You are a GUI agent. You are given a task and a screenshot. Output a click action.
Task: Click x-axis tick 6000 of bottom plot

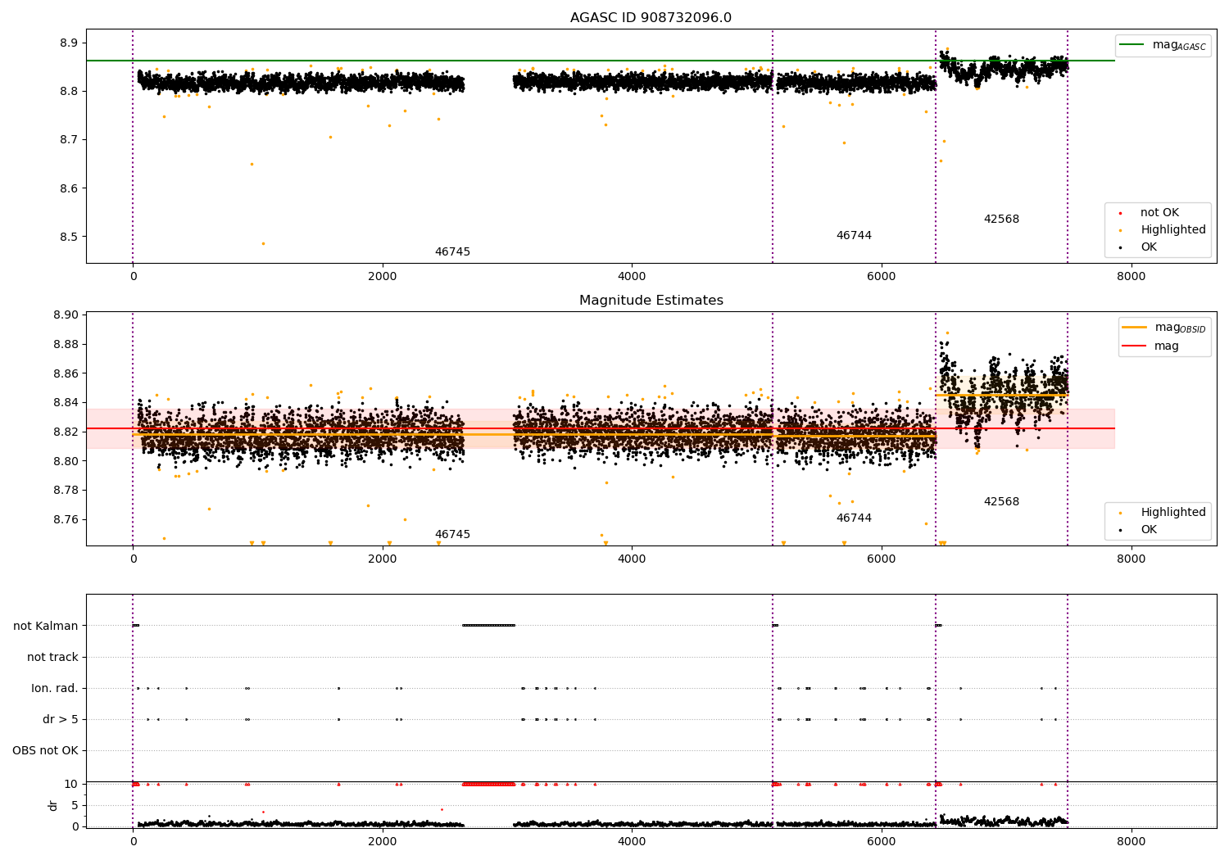(882, 842)
